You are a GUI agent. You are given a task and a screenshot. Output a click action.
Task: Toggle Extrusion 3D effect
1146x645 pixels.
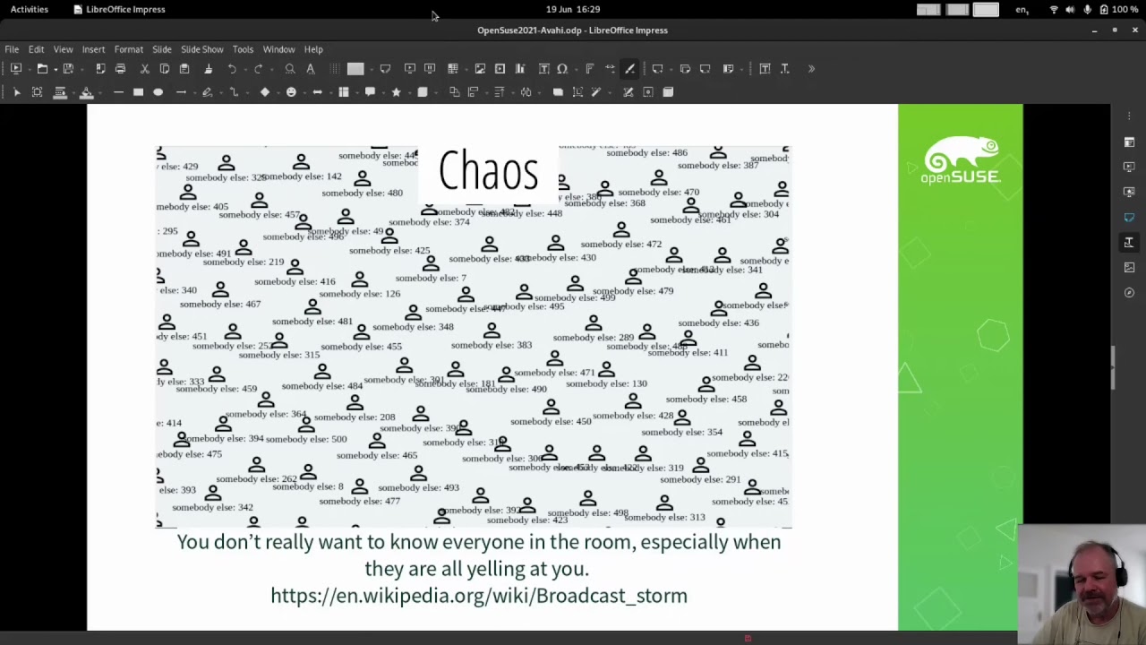click(x=668, y=91)
